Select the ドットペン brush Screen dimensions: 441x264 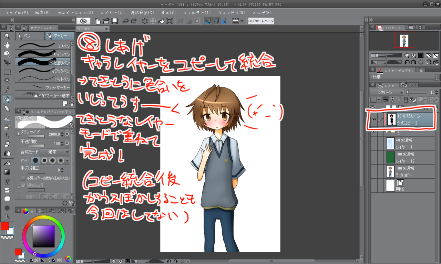[x=43, y=79]
